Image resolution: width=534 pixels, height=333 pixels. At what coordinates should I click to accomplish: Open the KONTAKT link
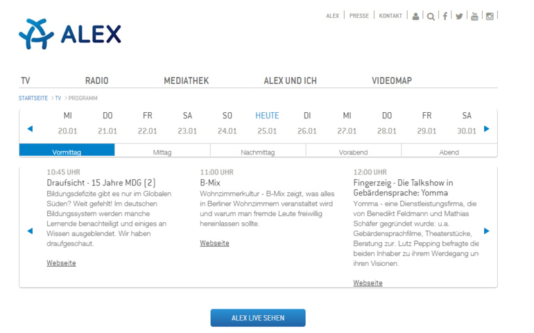pyautogui.click(x=390, y=16)
